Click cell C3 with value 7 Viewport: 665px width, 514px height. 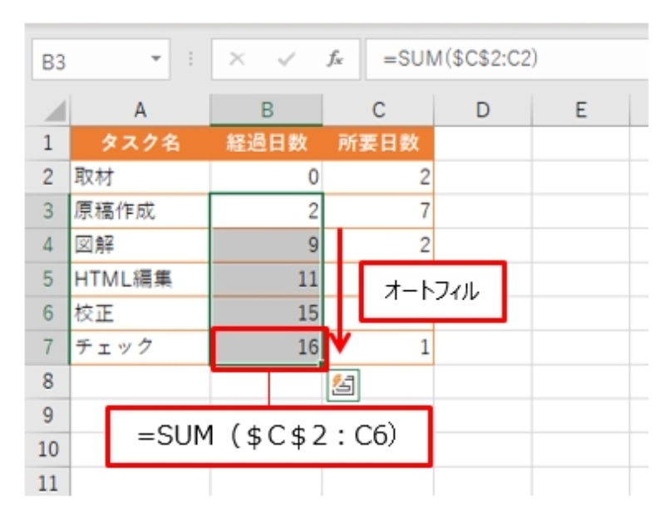(x=378, y=211)
